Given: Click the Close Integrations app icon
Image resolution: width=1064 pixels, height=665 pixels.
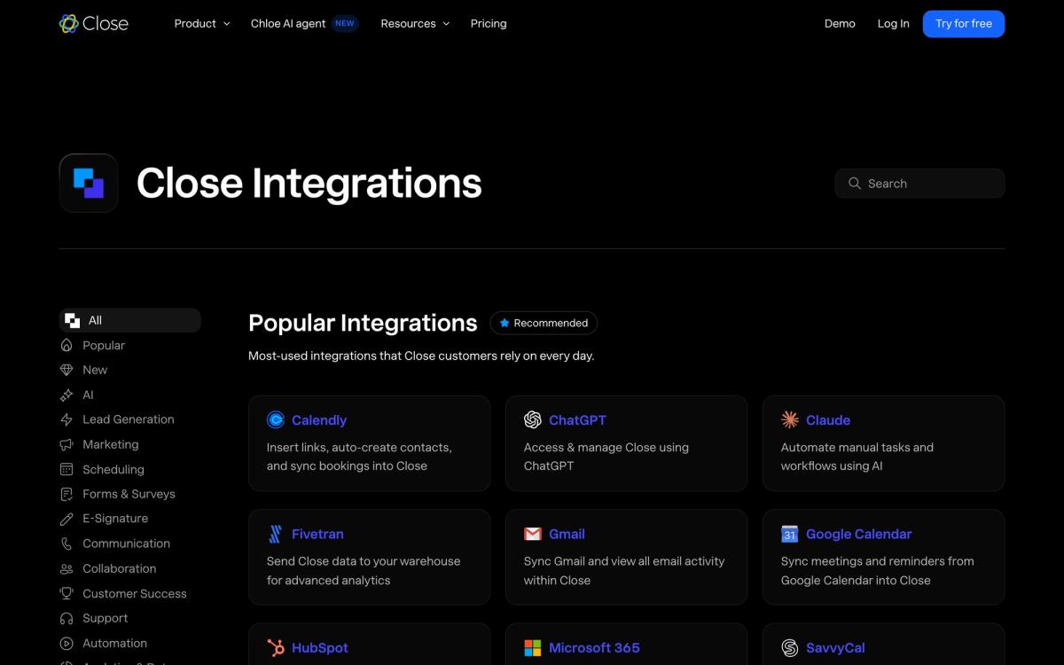Looking at the screenshot, I should click(89, 183).
